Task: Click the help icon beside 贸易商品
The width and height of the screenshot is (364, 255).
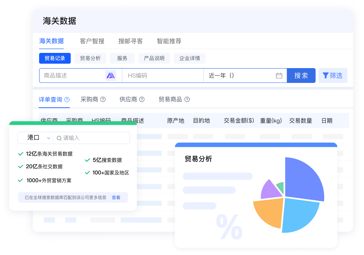Action: (187, 99)
